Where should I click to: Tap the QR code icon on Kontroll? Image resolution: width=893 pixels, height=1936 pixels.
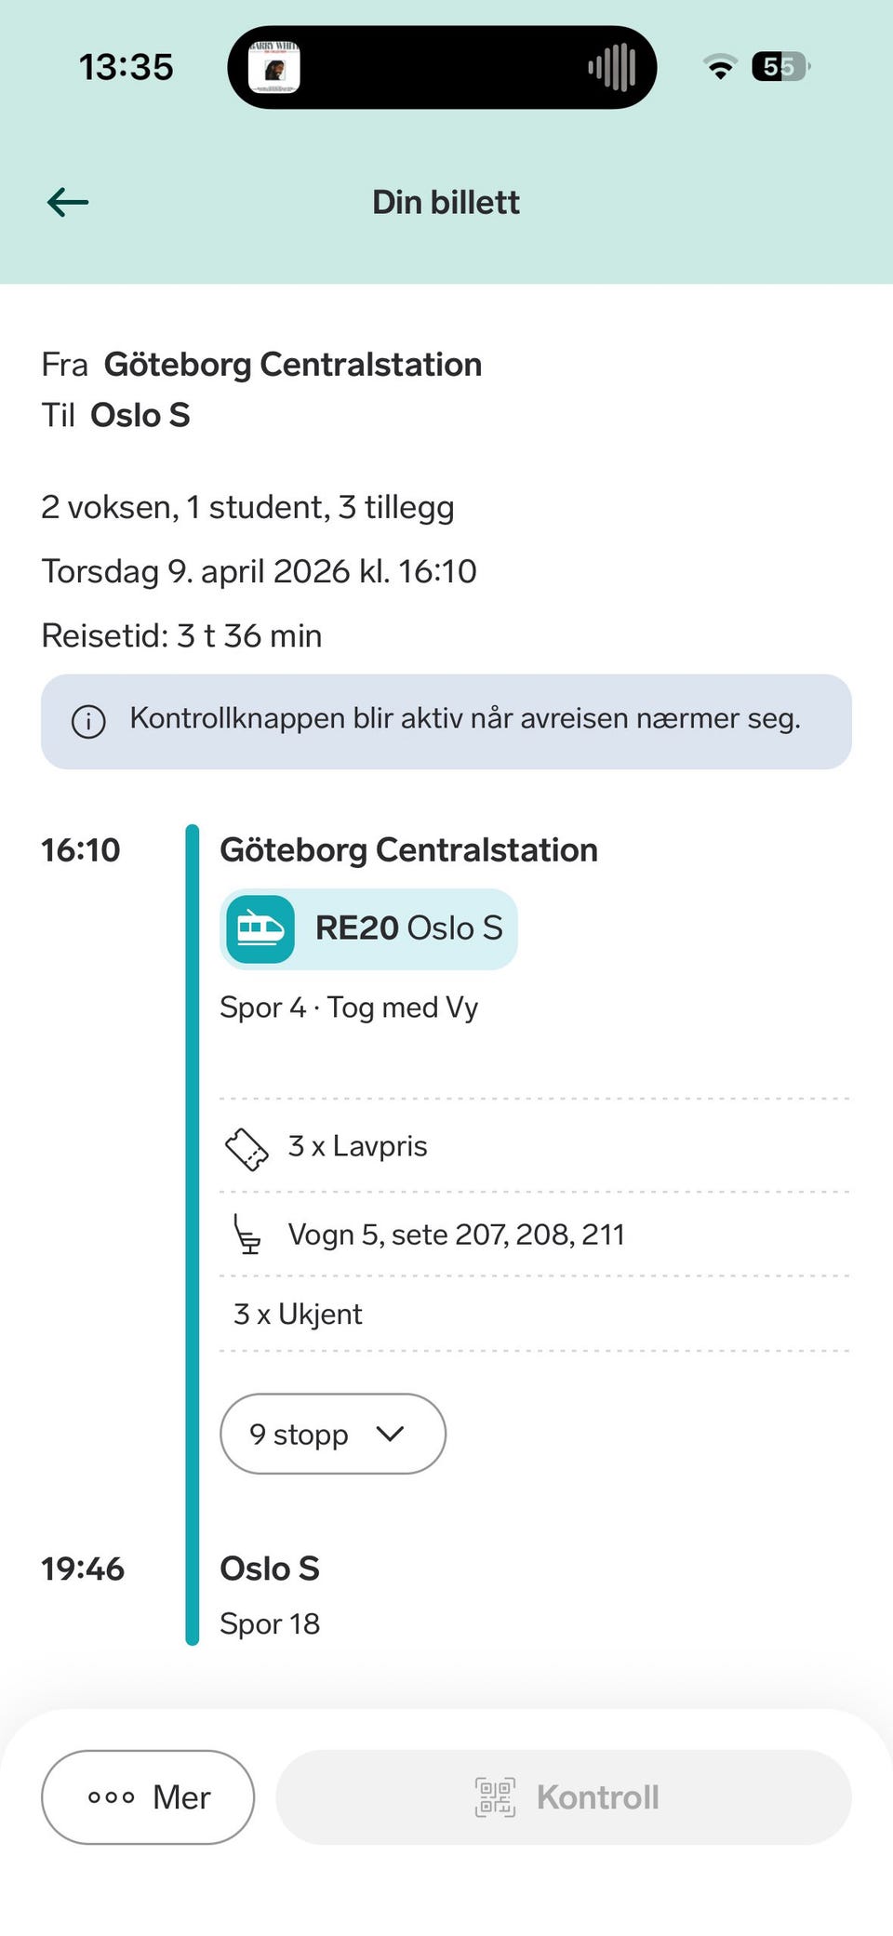495,1796
